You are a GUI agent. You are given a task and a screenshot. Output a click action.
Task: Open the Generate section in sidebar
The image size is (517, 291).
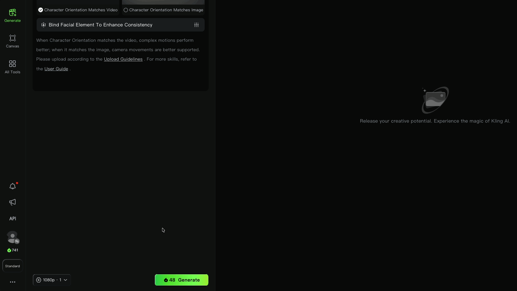[12, 16]
